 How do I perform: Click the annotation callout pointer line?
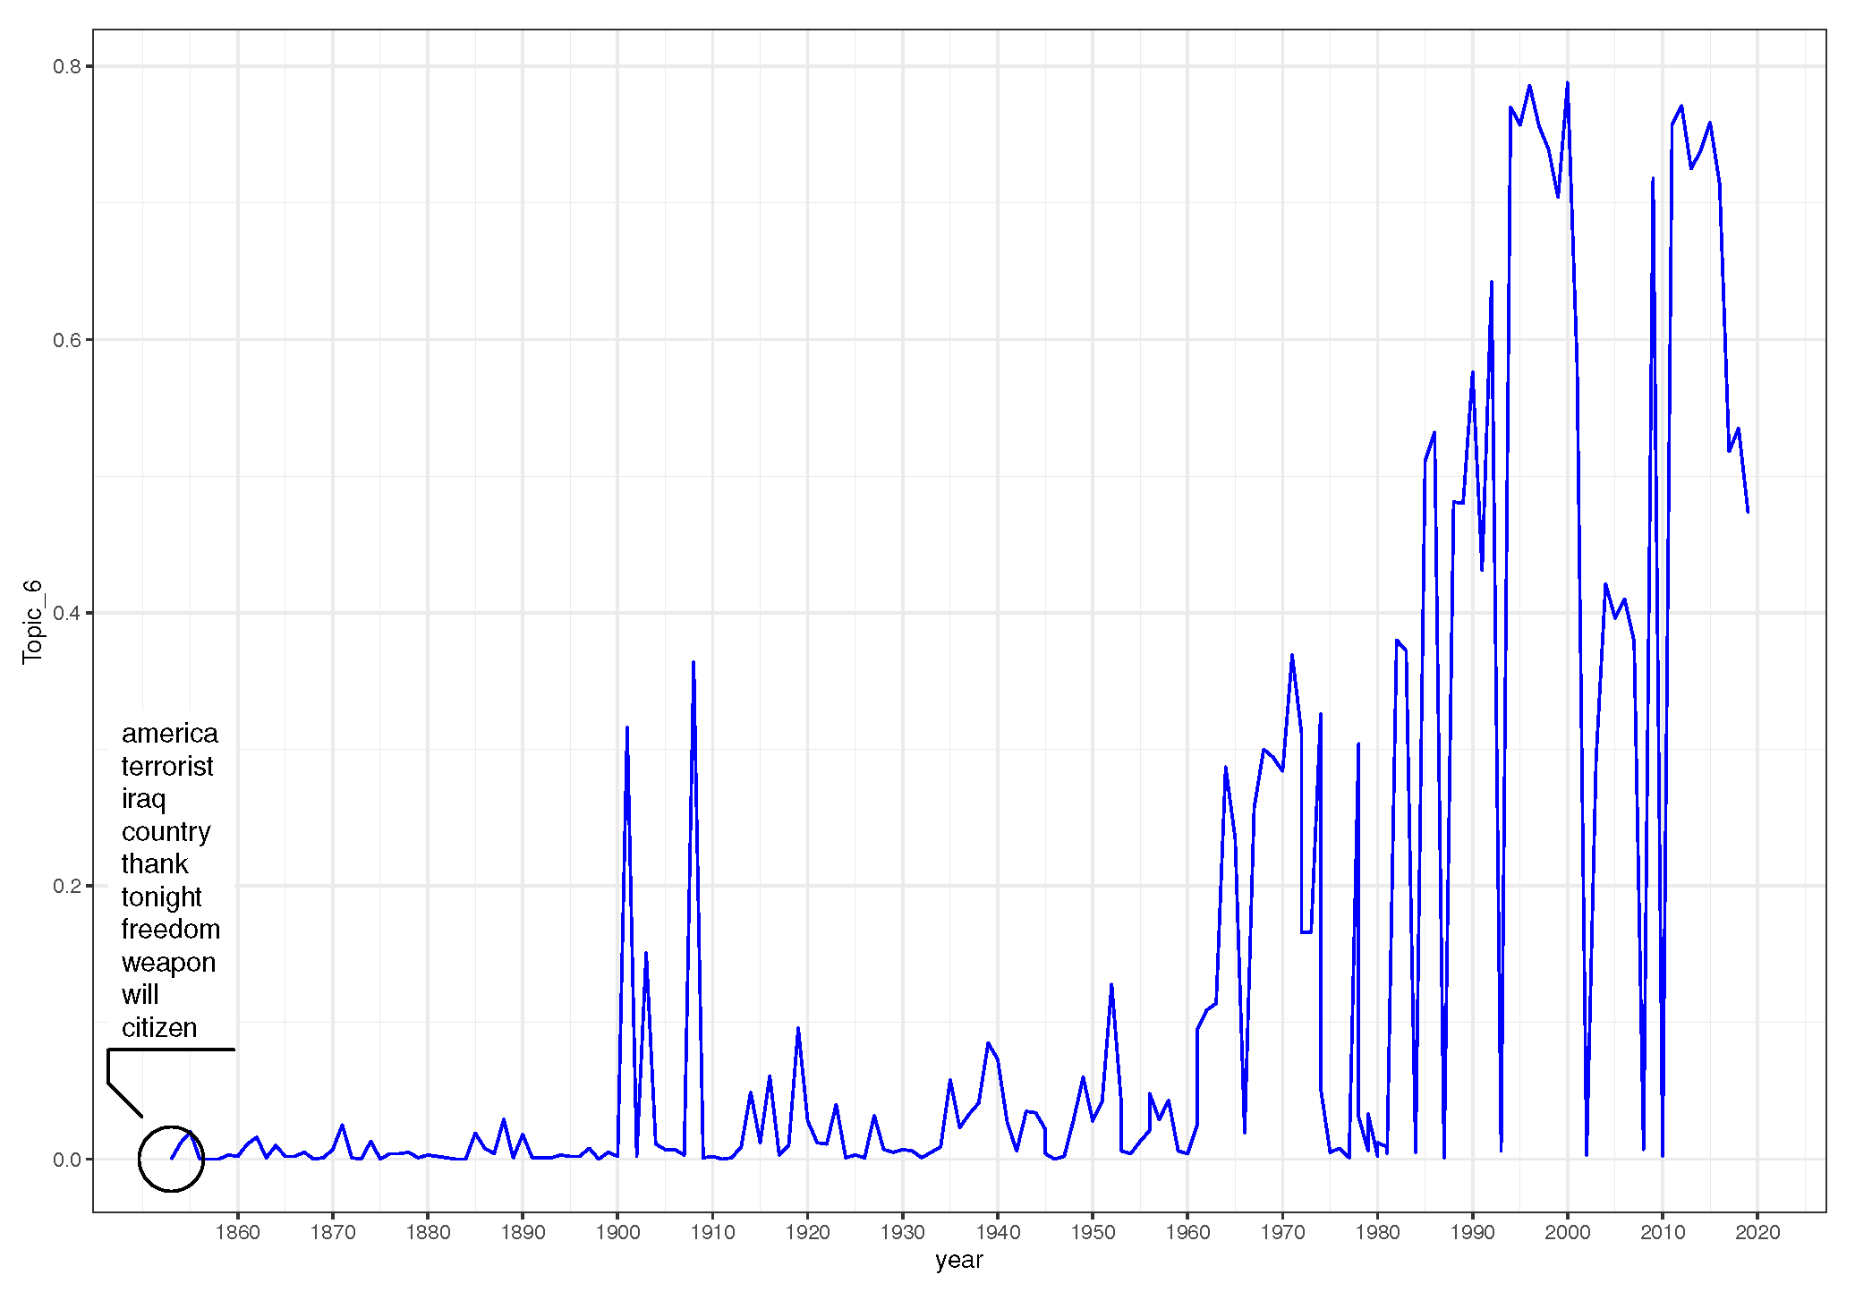pyautogui.click(x=124, y=1099)
